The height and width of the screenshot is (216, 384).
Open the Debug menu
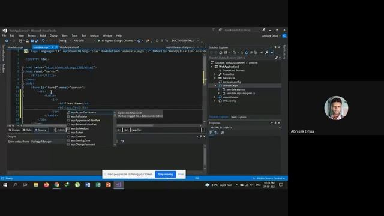[53, 36]
